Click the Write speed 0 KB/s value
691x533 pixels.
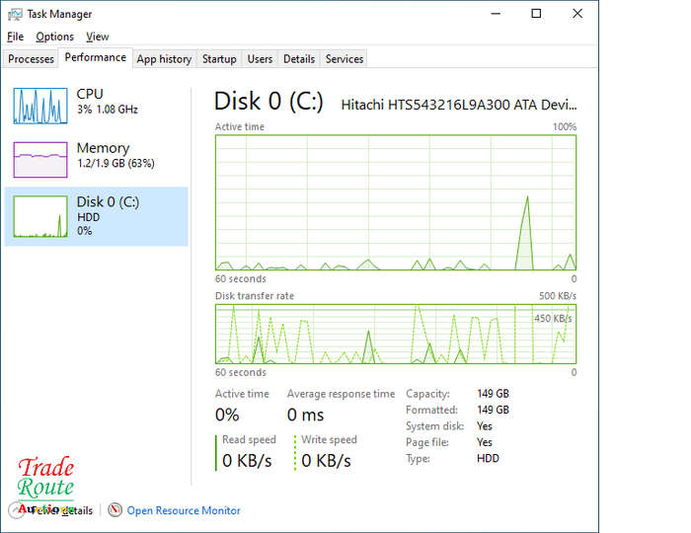(x=326, y=461)
